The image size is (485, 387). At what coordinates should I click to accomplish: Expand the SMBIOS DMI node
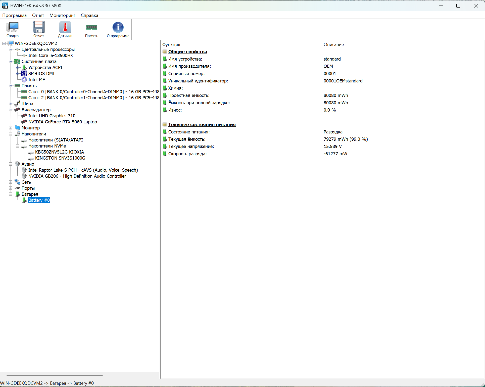click(x=17, y=74)
